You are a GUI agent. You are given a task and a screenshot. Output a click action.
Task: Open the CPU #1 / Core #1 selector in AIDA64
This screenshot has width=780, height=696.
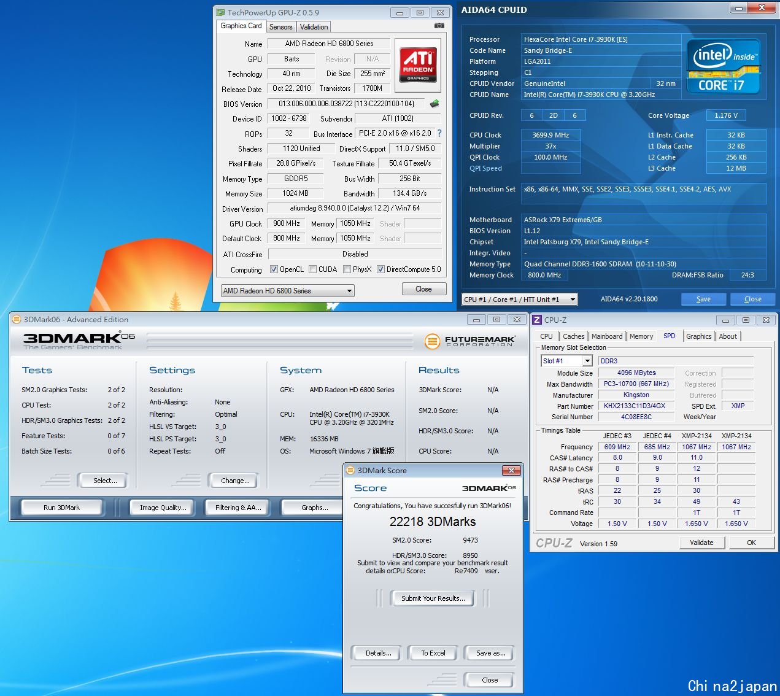pyautogui.click(x=520, y=300)
